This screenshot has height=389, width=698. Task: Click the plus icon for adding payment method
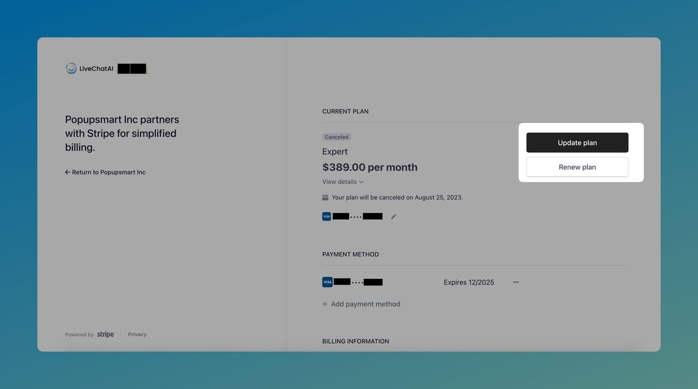[325, 304]
